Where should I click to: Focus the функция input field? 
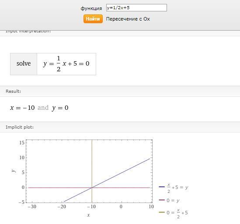coord(136,8)
